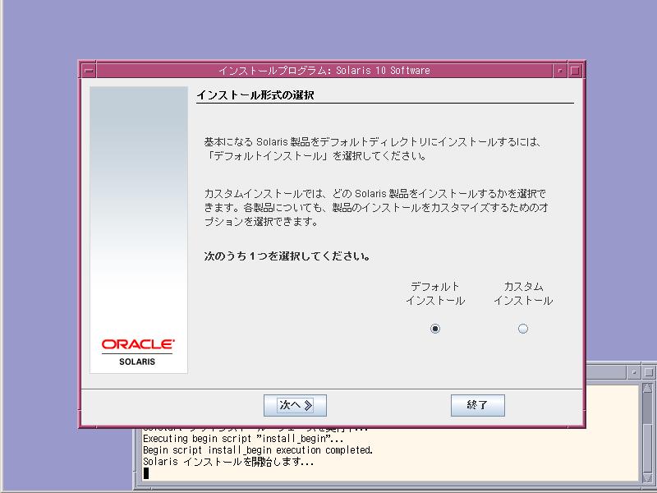
Task: Select the デフォルトインストール radio button
Action: point(435,329)
